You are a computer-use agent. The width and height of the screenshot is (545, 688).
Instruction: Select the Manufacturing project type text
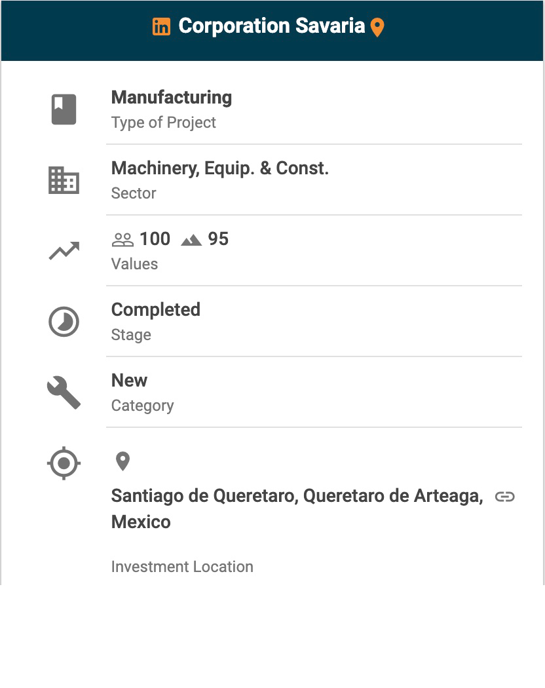click(x=172, y=98)
